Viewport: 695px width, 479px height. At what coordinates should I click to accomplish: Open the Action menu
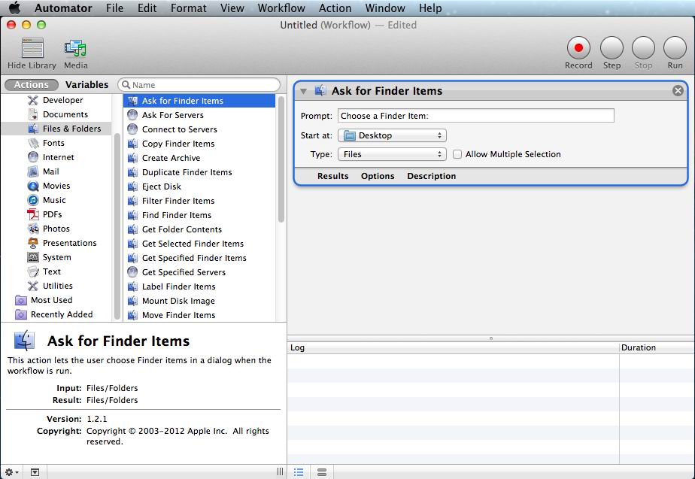pos(335,8)
